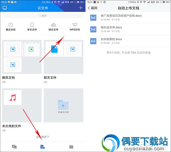Tap the blue file thumbnail in 聊天文件
171x152 pixels.
pyautogui.click(x=54, y=49)
